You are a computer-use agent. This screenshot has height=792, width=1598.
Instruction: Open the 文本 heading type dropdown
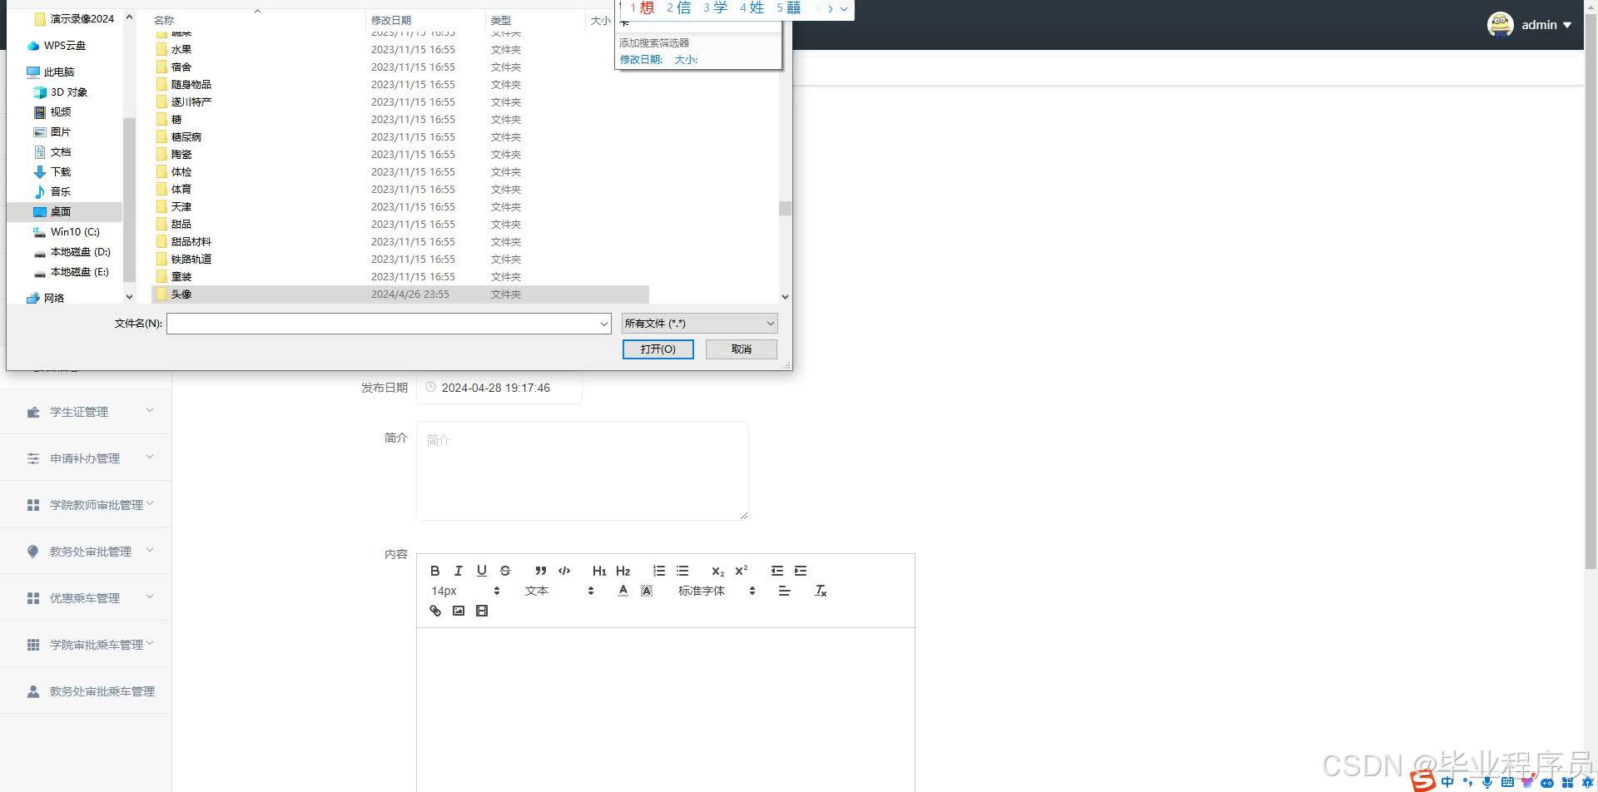(559, 591)
